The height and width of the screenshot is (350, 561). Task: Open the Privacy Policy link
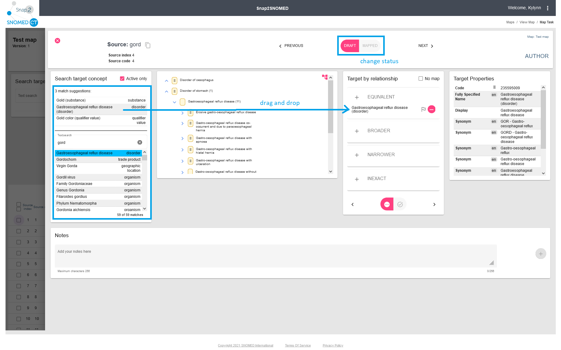[333, 345]
